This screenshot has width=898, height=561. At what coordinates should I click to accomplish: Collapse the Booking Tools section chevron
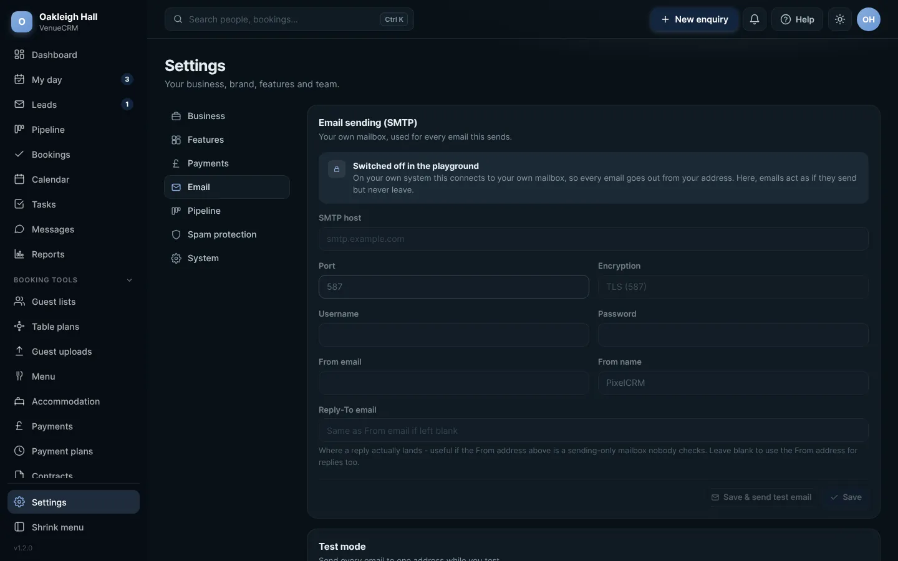[x=130, y=280]
